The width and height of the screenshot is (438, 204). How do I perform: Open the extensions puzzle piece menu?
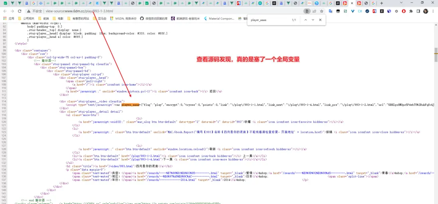pyautogui.click(x=411, y=12)
